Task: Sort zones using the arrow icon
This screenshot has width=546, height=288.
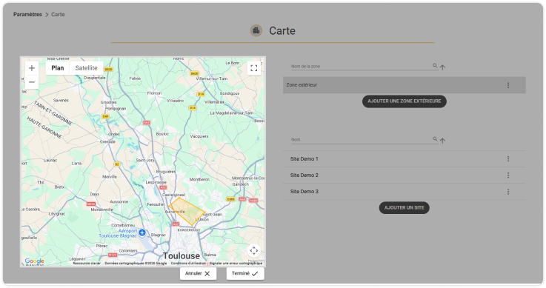Action: tap(442, 67)
